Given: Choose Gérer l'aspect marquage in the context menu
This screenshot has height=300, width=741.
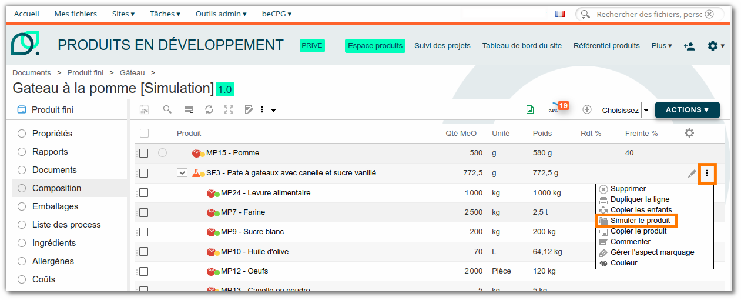Looking at the screenshot, I should (x=652, y=252).
